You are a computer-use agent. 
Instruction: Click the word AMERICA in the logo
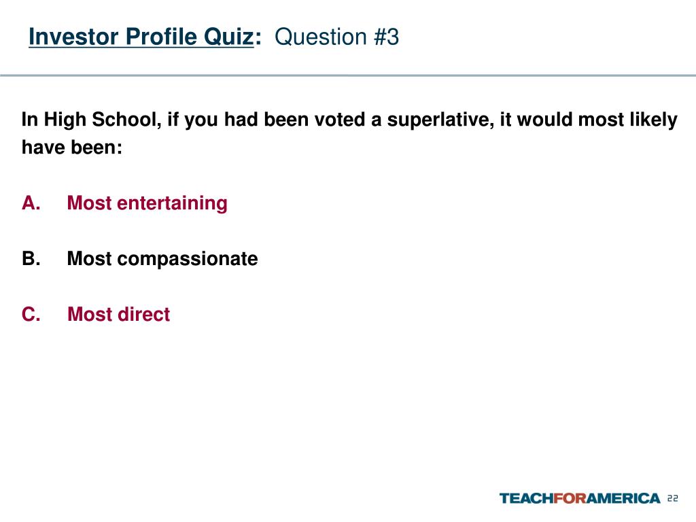pyautogui.click(x=625, y=498)
